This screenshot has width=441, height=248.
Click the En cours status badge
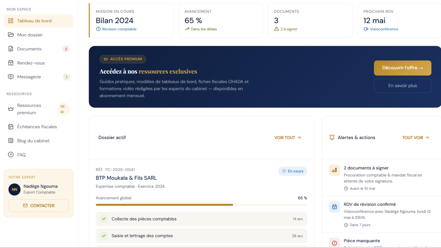point(293,171)
